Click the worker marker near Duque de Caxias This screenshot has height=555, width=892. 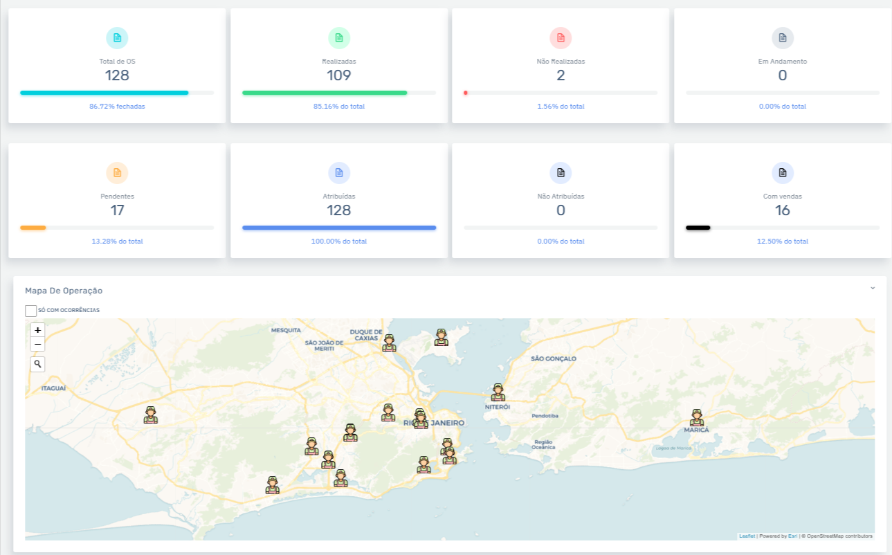(388, 343)
